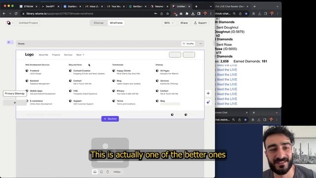Open the Home page three-dots menu

(201, 44)
